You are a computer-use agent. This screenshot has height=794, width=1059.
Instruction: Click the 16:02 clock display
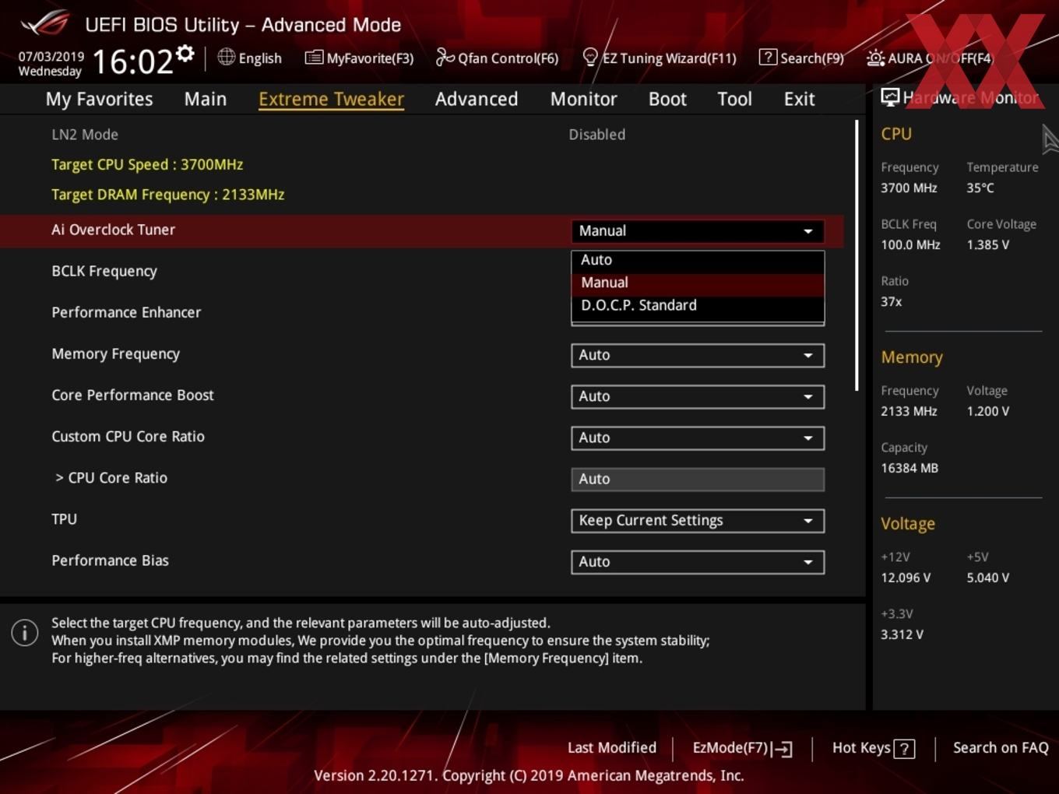coord(132,61)
